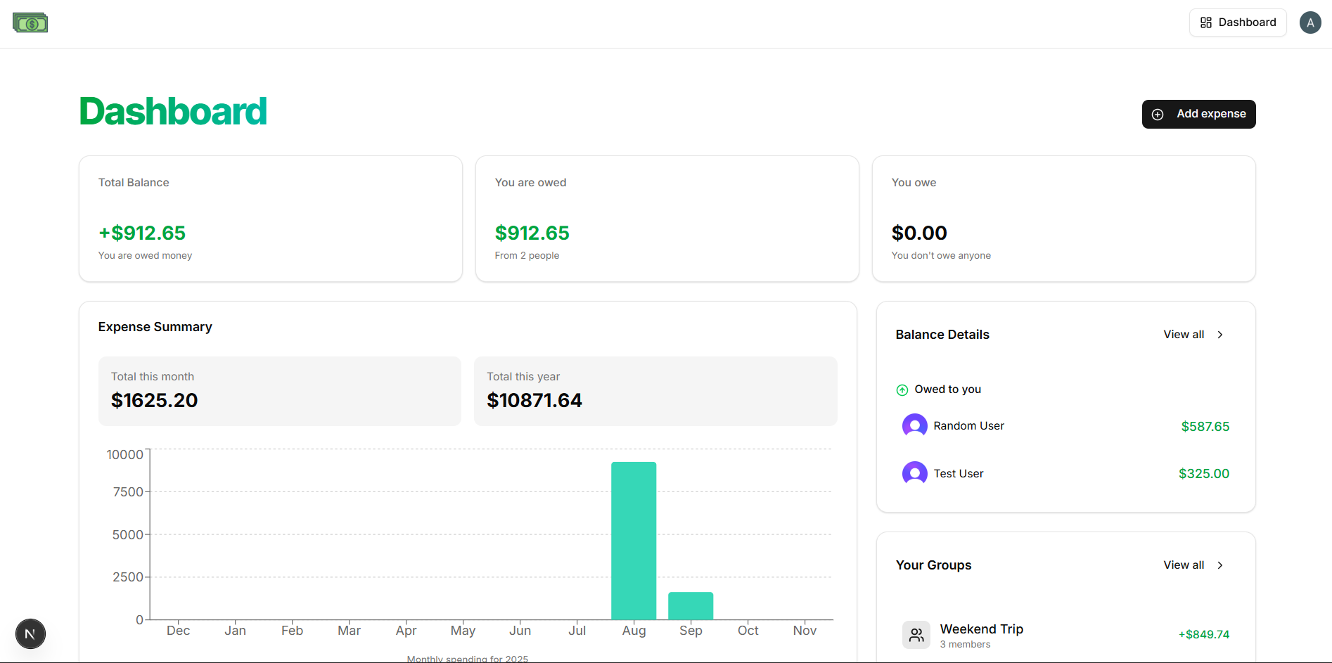This screenshot has width=1332, height=663.
Task: Open the Dashboard navigation button
Action: click(x=1238, y=22)
